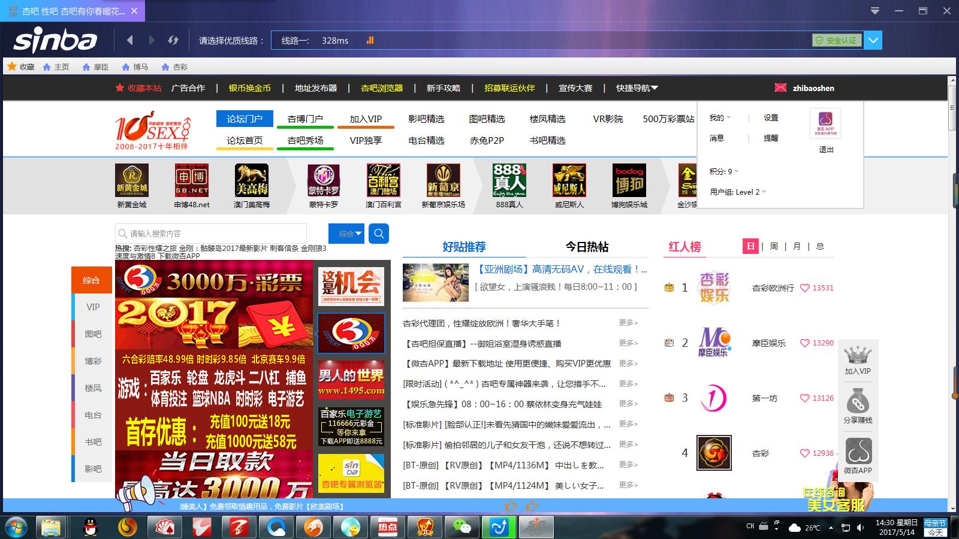This screenshot has width=959, height=539.
Task: Click the heart icon next to 13290
Action: click(x=805, y=343)
